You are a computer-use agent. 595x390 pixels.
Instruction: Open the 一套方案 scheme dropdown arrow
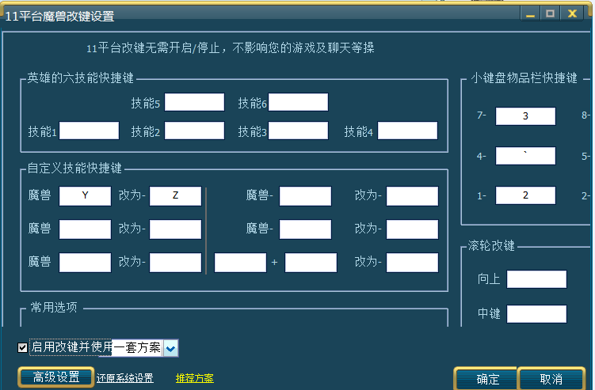pos(171,348)
